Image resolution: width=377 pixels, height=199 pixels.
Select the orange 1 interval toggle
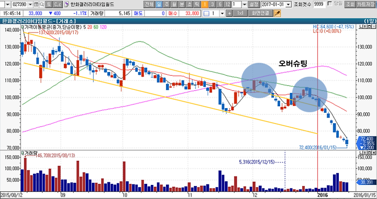pyautogui.click(x=205, y=5)
